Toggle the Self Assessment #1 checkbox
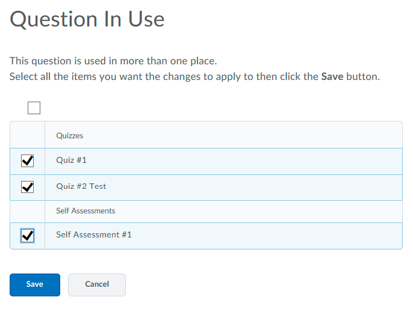This screenshot has height=309, width=413. click(27, 236)
